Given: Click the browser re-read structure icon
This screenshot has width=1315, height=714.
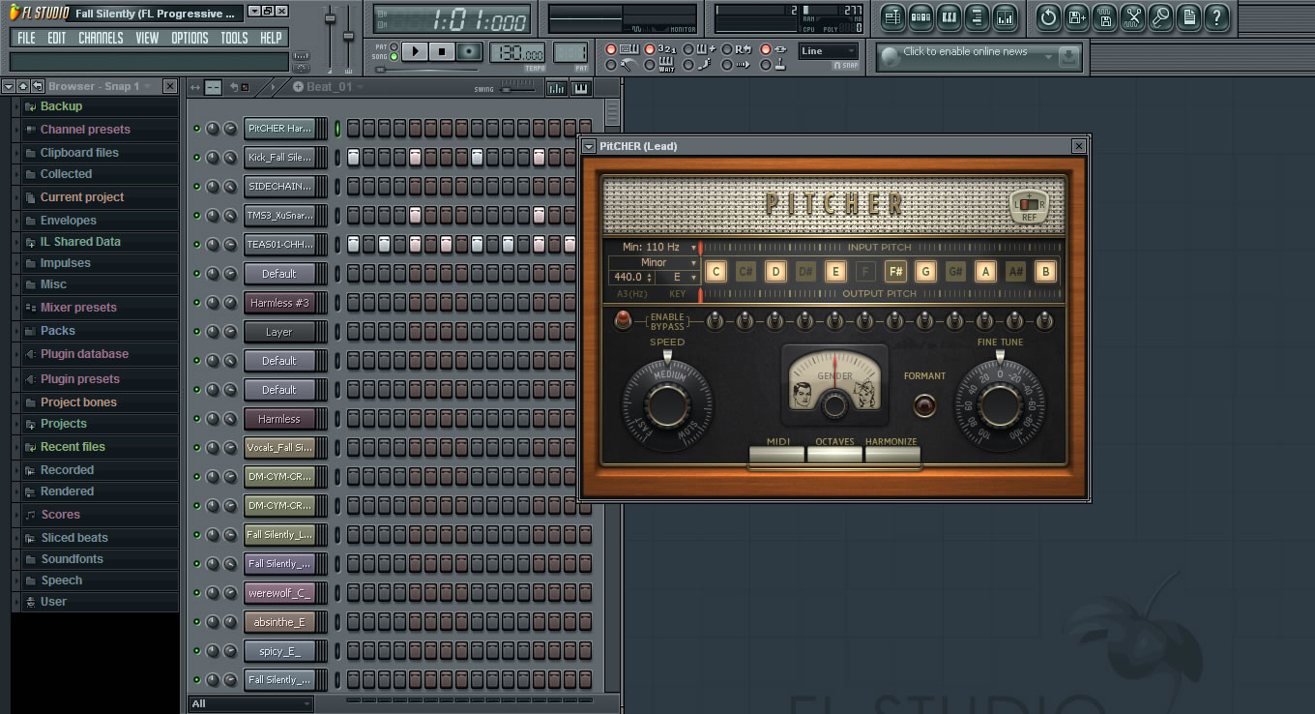Looking at the screenshot, I should [37, 86].
